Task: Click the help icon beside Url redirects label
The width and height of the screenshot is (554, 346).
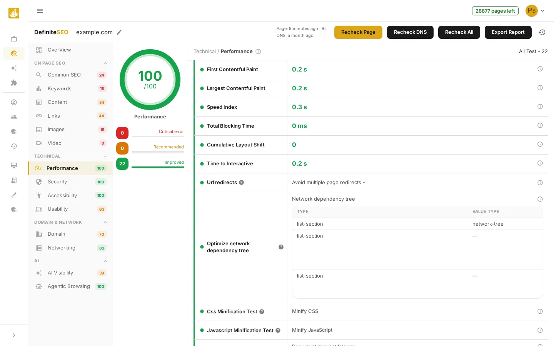Action: [241, 183]
